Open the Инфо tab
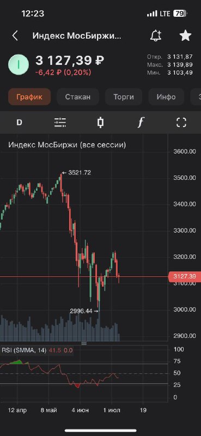The width and height of the screenshot is (201, 436). click(166, 97)
